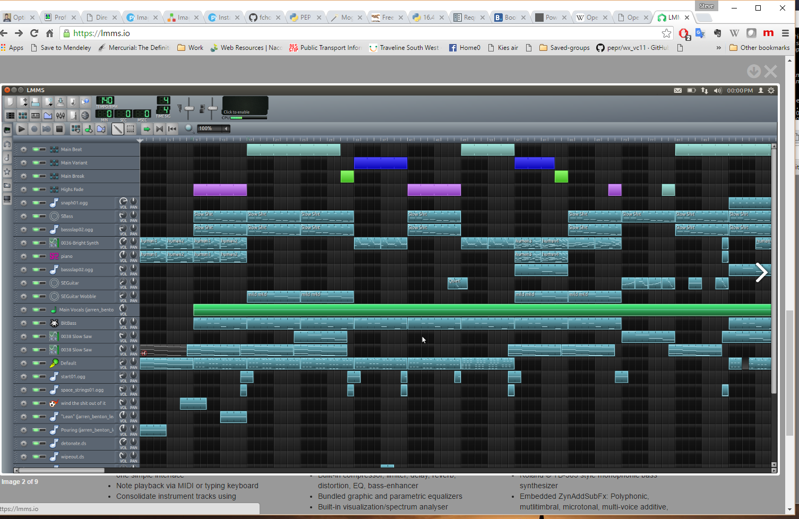The height and width of the screenshot is (519, 799).
Task: Open My Presets star icon in sidebar
Action: [x=7, y=171]
